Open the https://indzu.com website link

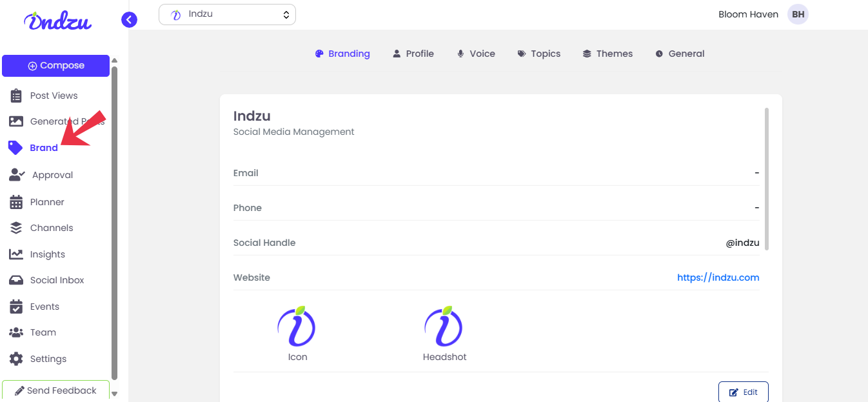tap(718, 277)
